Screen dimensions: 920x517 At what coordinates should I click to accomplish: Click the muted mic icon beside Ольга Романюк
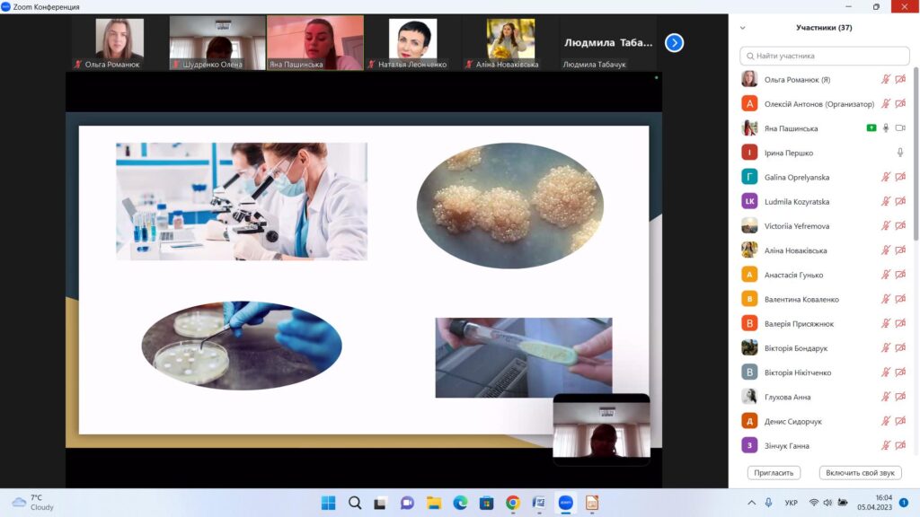[885, 80]
